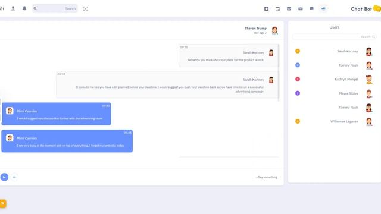Open the chat bubble icon in the top bar
The width and height of the screenshot is (381, 214).
point(312,8)
